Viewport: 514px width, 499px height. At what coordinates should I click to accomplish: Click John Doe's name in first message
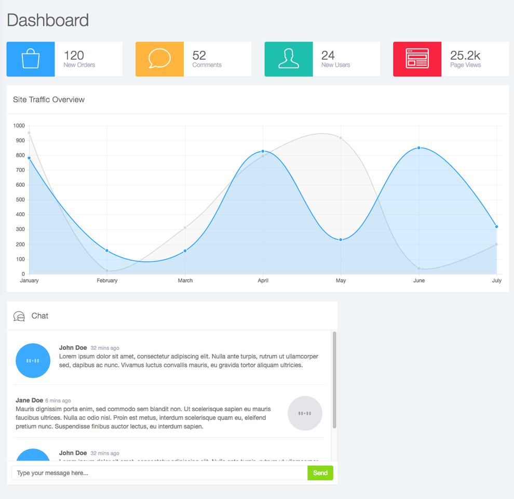click(73, 348)
